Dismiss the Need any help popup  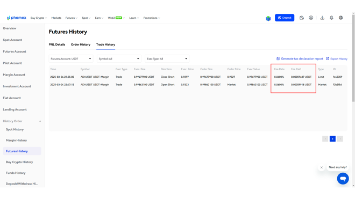point(321,167)
